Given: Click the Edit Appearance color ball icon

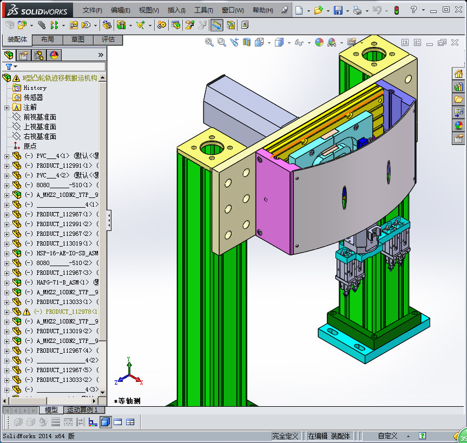Looking at the screenshot, I should point(319,42).
